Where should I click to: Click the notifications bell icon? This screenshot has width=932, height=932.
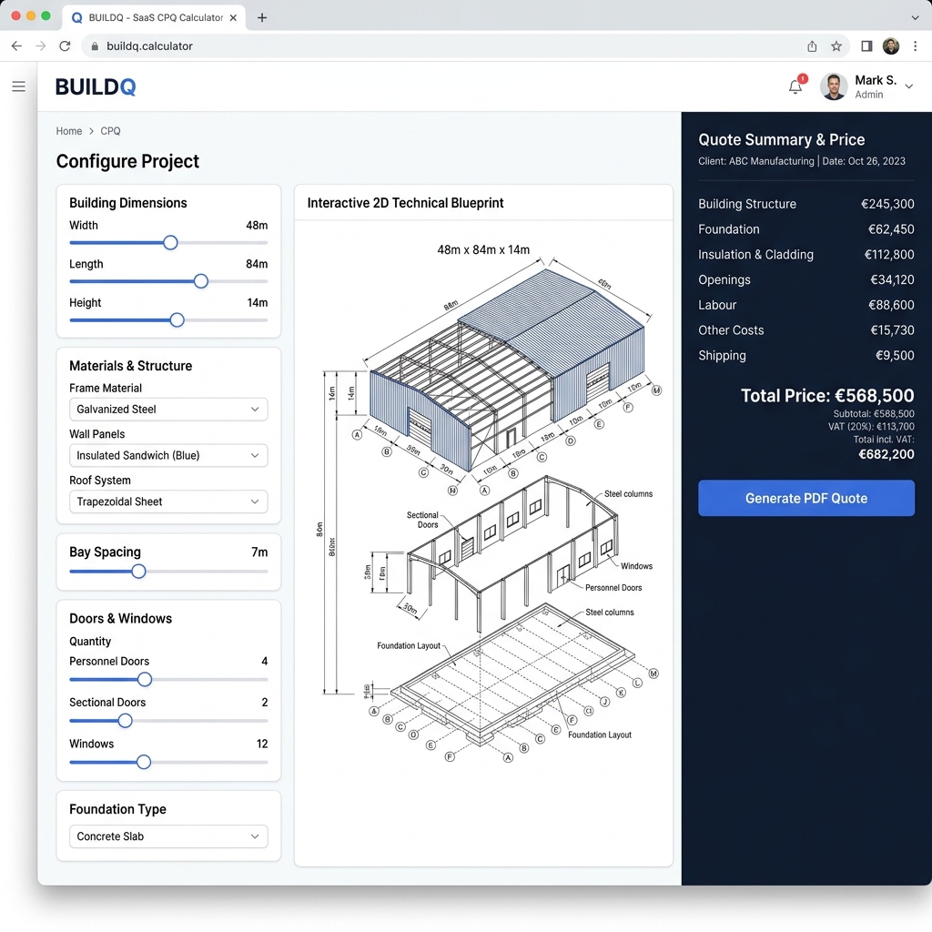(795, 86)
